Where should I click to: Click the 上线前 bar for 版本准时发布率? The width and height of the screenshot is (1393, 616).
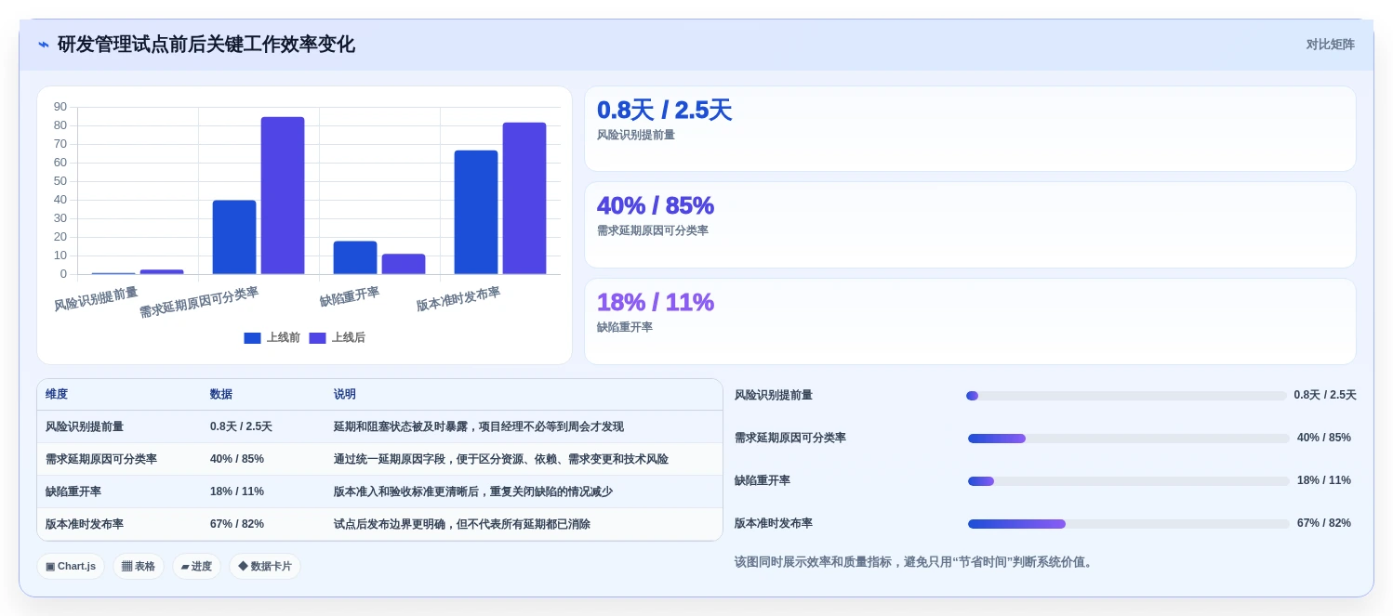point(476,213)
